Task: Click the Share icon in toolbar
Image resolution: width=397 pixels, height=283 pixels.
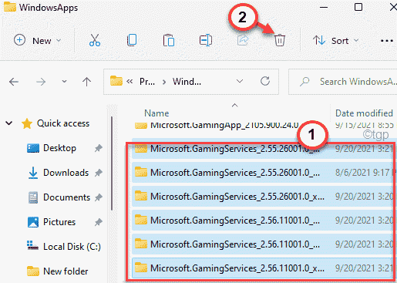Action: tap(243, 40)
